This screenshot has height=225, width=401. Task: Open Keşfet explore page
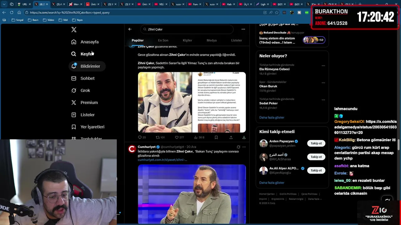pos(82,54)
